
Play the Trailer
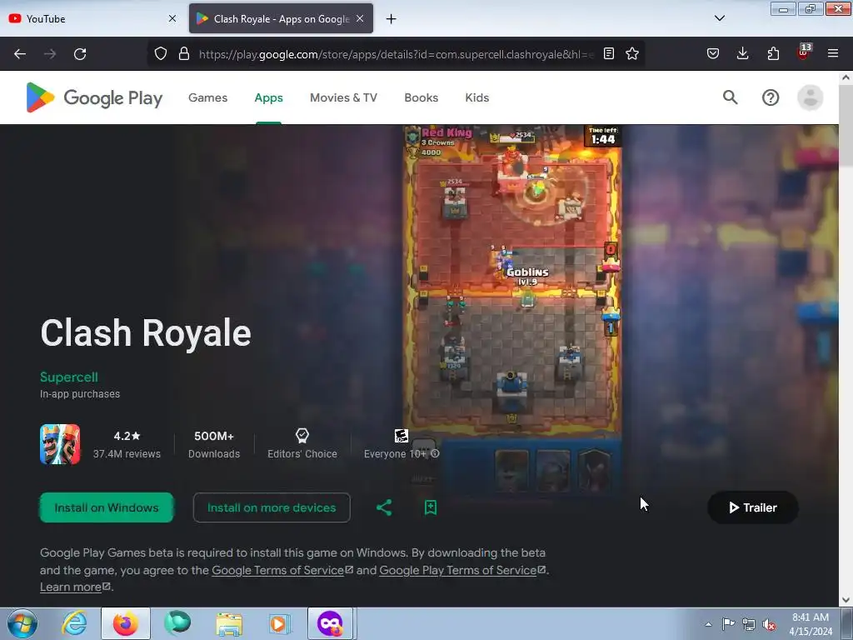(x=753, y=507)
